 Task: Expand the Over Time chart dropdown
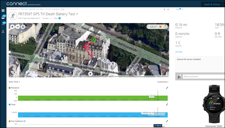tap(14, 82)
